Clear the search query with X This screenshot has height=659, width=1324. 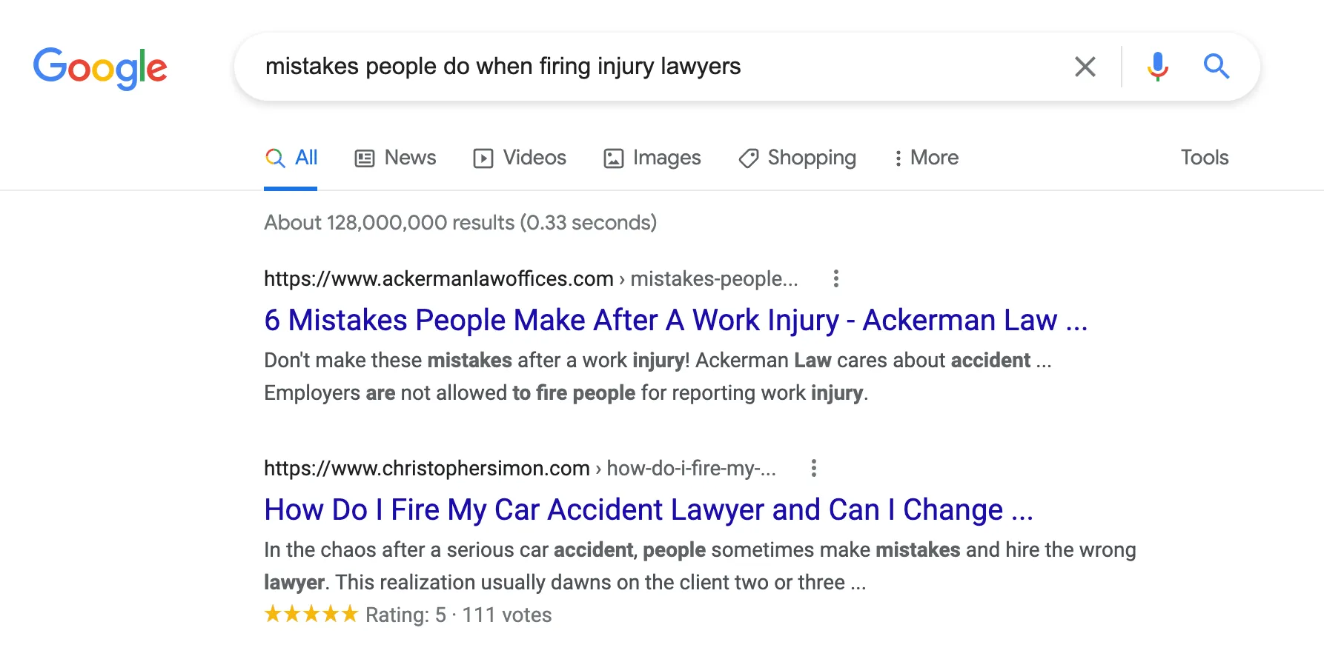pos(1085,67)
